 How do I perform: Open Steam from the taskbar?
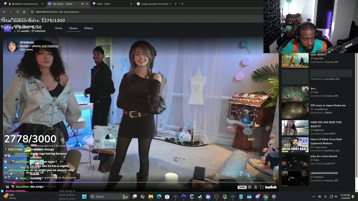tap(200, 197)
